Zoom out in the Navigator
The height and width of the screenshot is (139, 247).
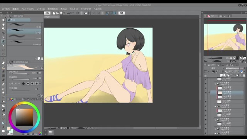coord(231,58)
